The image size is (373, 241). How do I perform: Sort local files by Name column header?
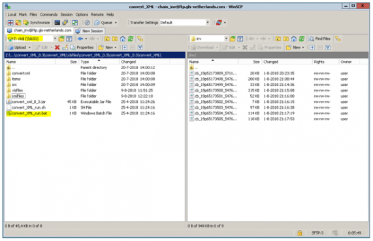[x=30, y=62]
